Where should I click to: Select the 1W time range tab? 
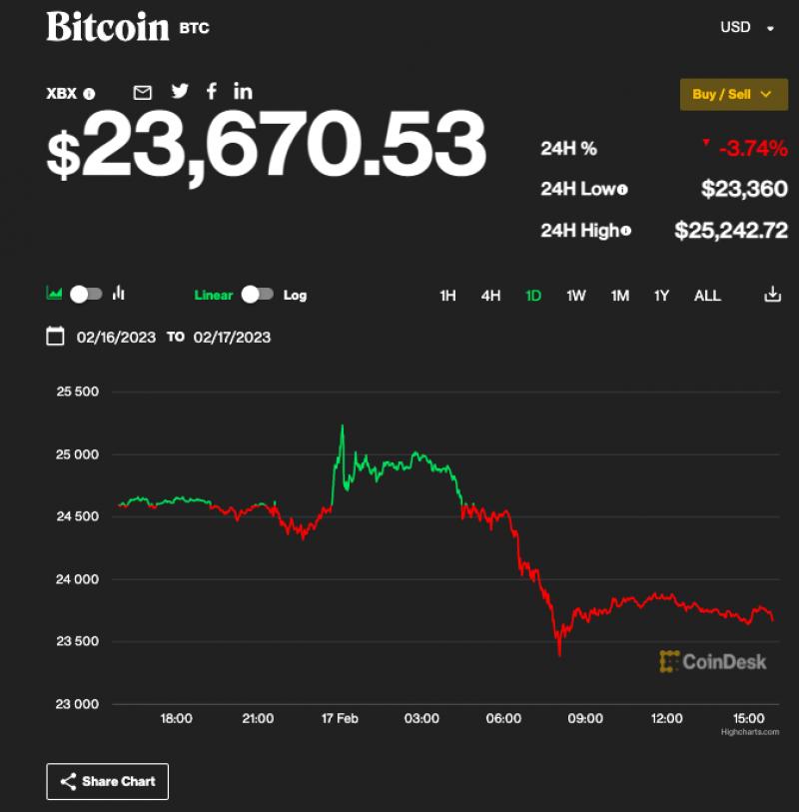[x=576, y=296]
